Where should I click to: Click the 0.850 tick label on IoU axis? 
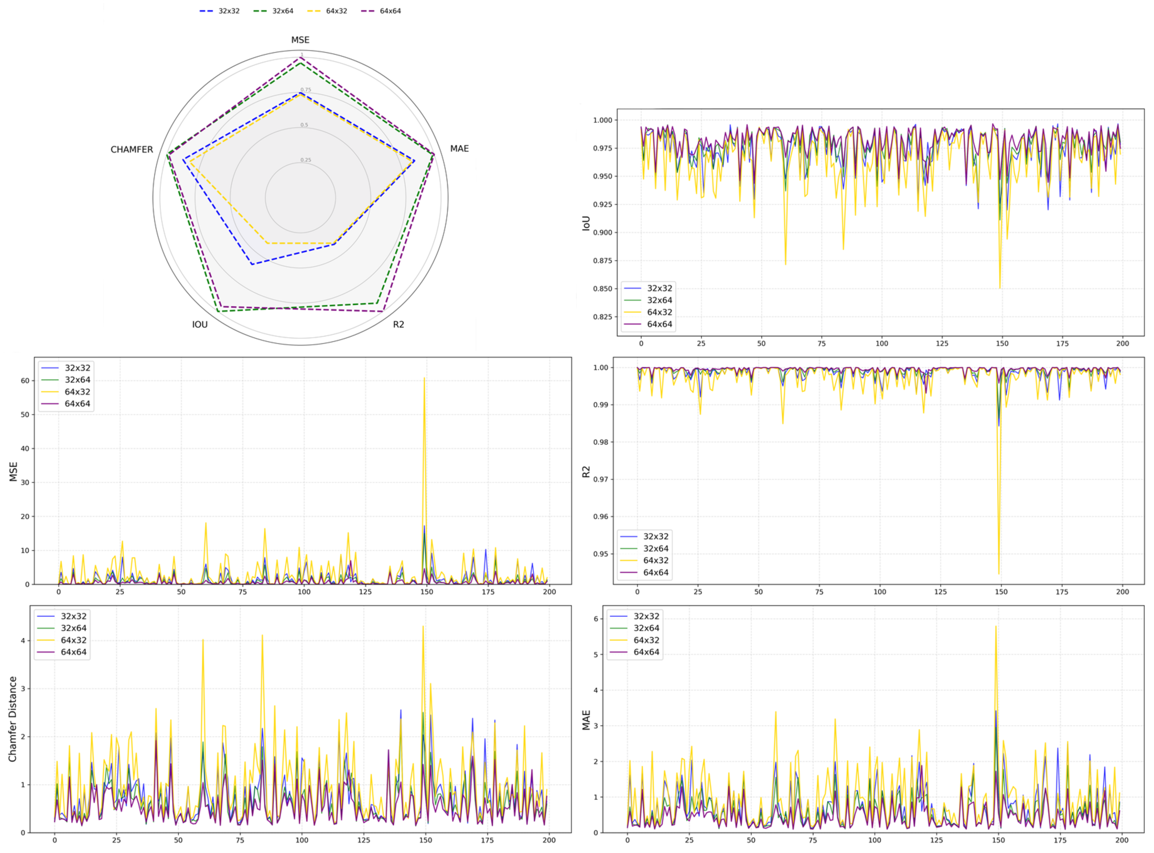[x=602, y=289]
